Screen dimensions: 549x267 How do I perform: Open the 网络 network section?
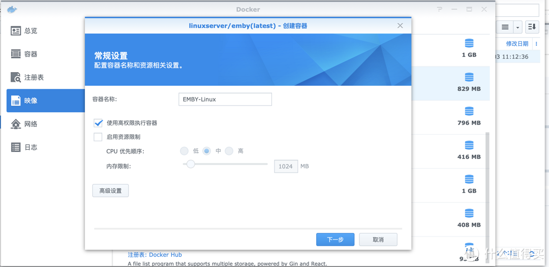[x=46, y=124]
